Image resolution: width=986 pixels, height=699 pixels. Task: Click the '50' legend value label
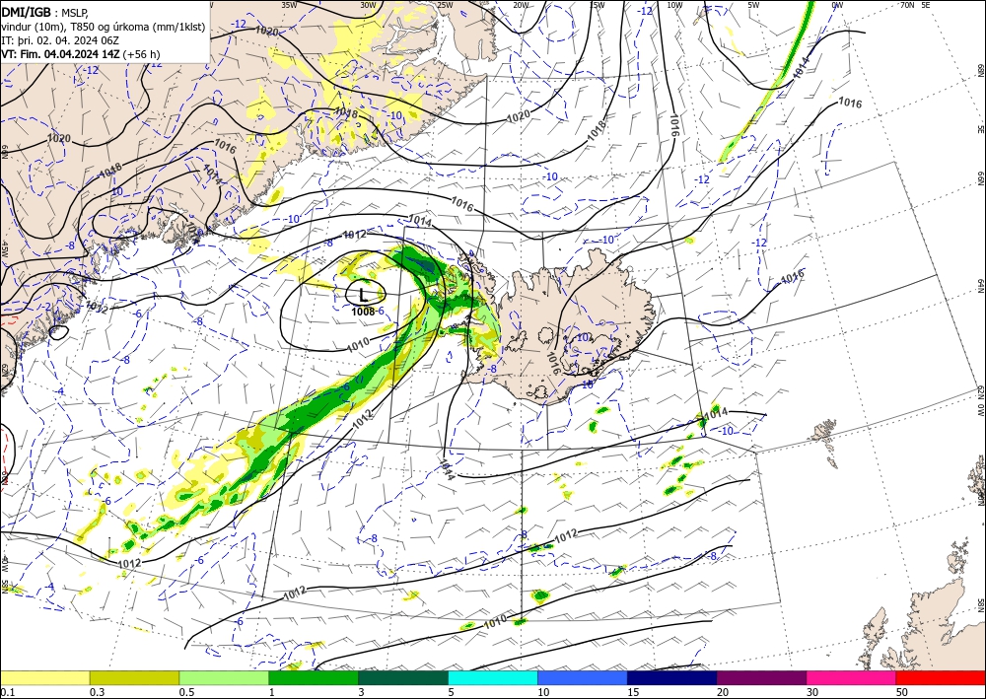902,692
